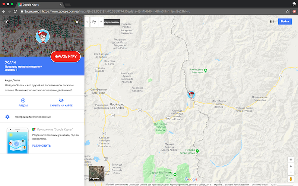
Task: Zoom out on the map
Action: click(291, 172)
